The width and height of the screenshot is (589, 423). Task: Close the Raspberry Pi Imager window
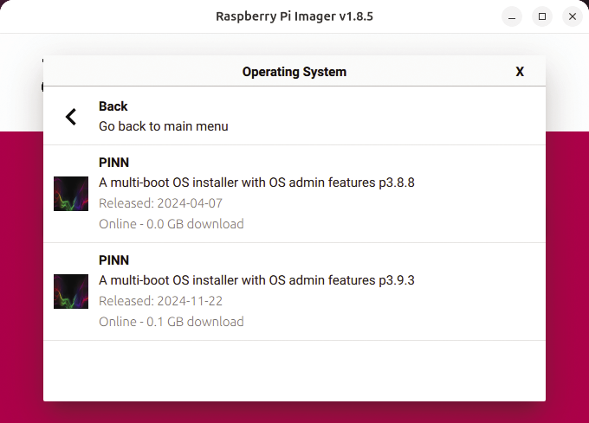[x=572, y=16]
